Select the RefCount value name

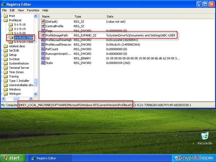point(52,49)
